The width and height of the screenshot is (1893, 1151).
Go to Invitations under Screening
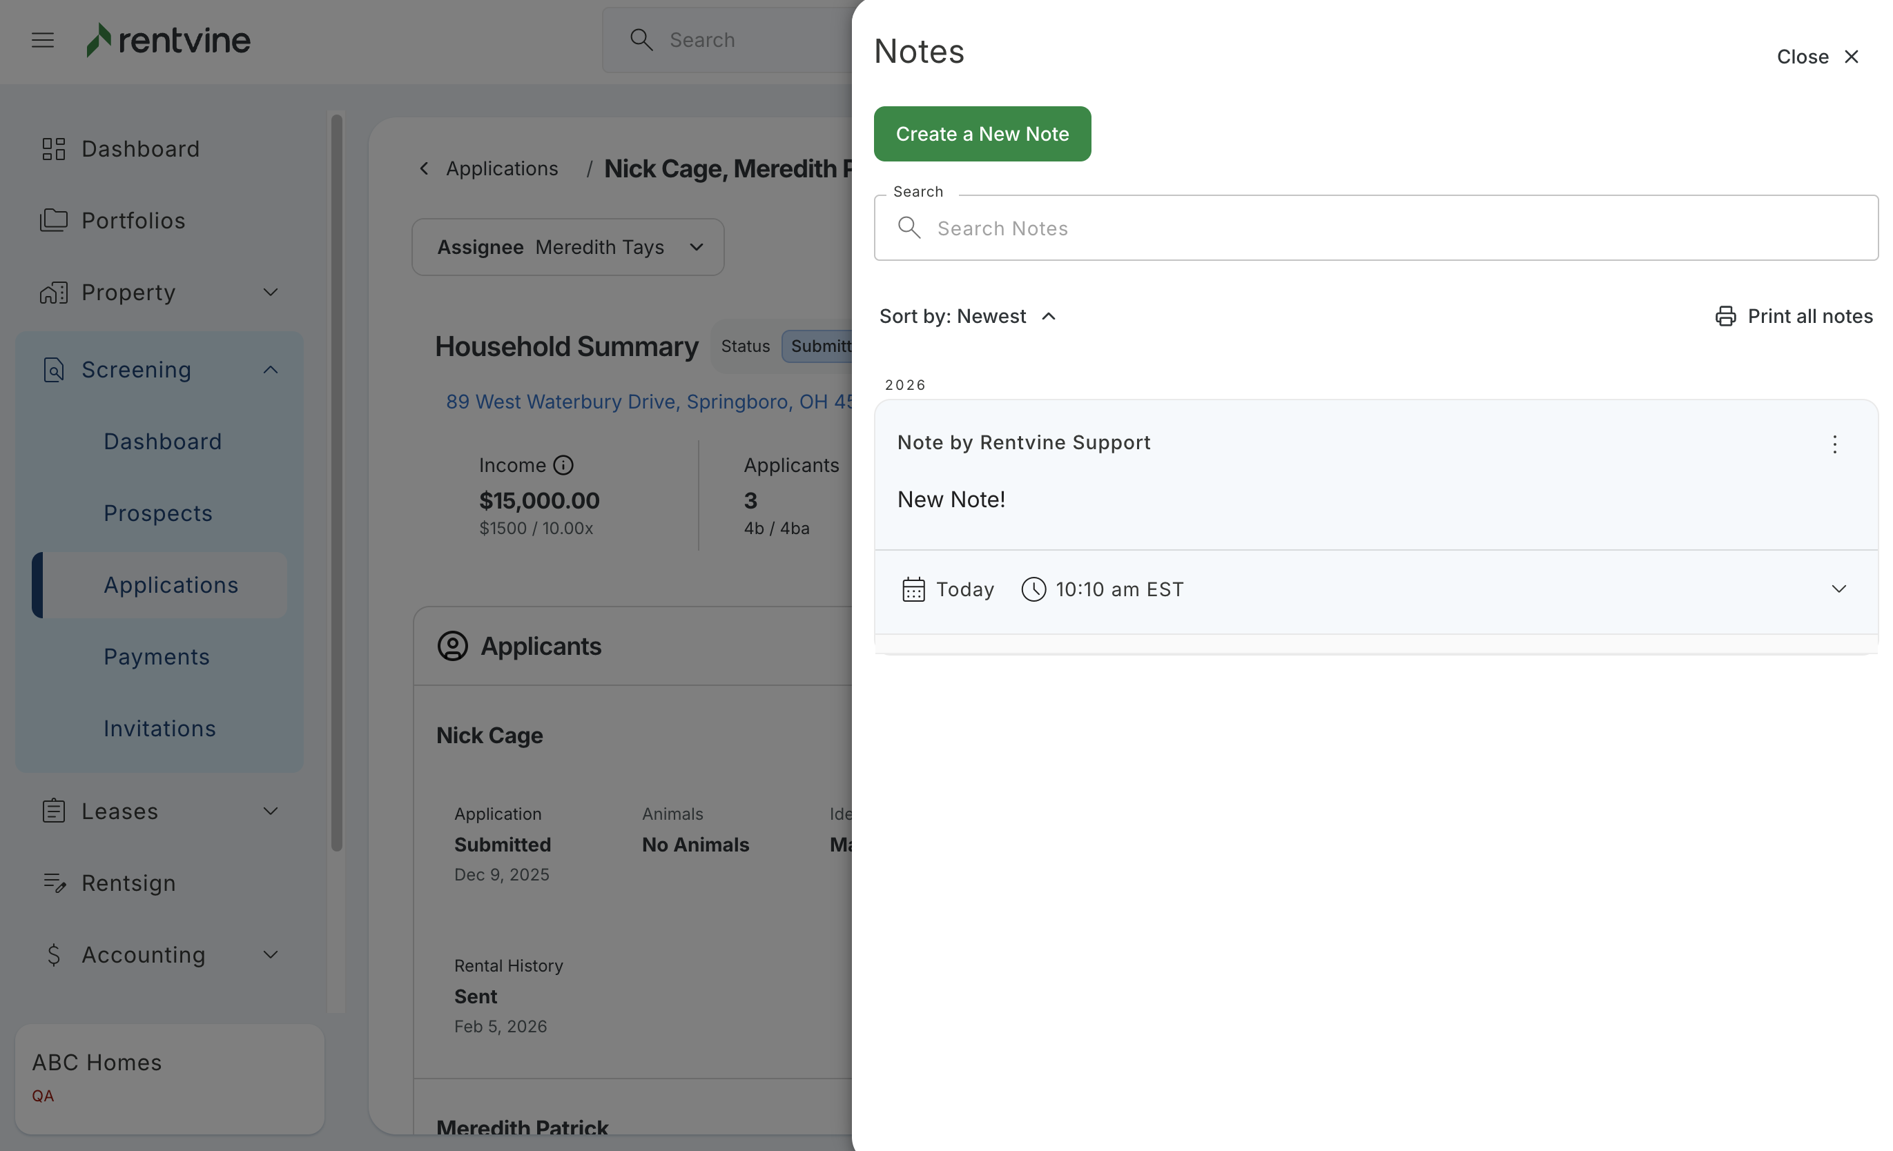point(159,728)
